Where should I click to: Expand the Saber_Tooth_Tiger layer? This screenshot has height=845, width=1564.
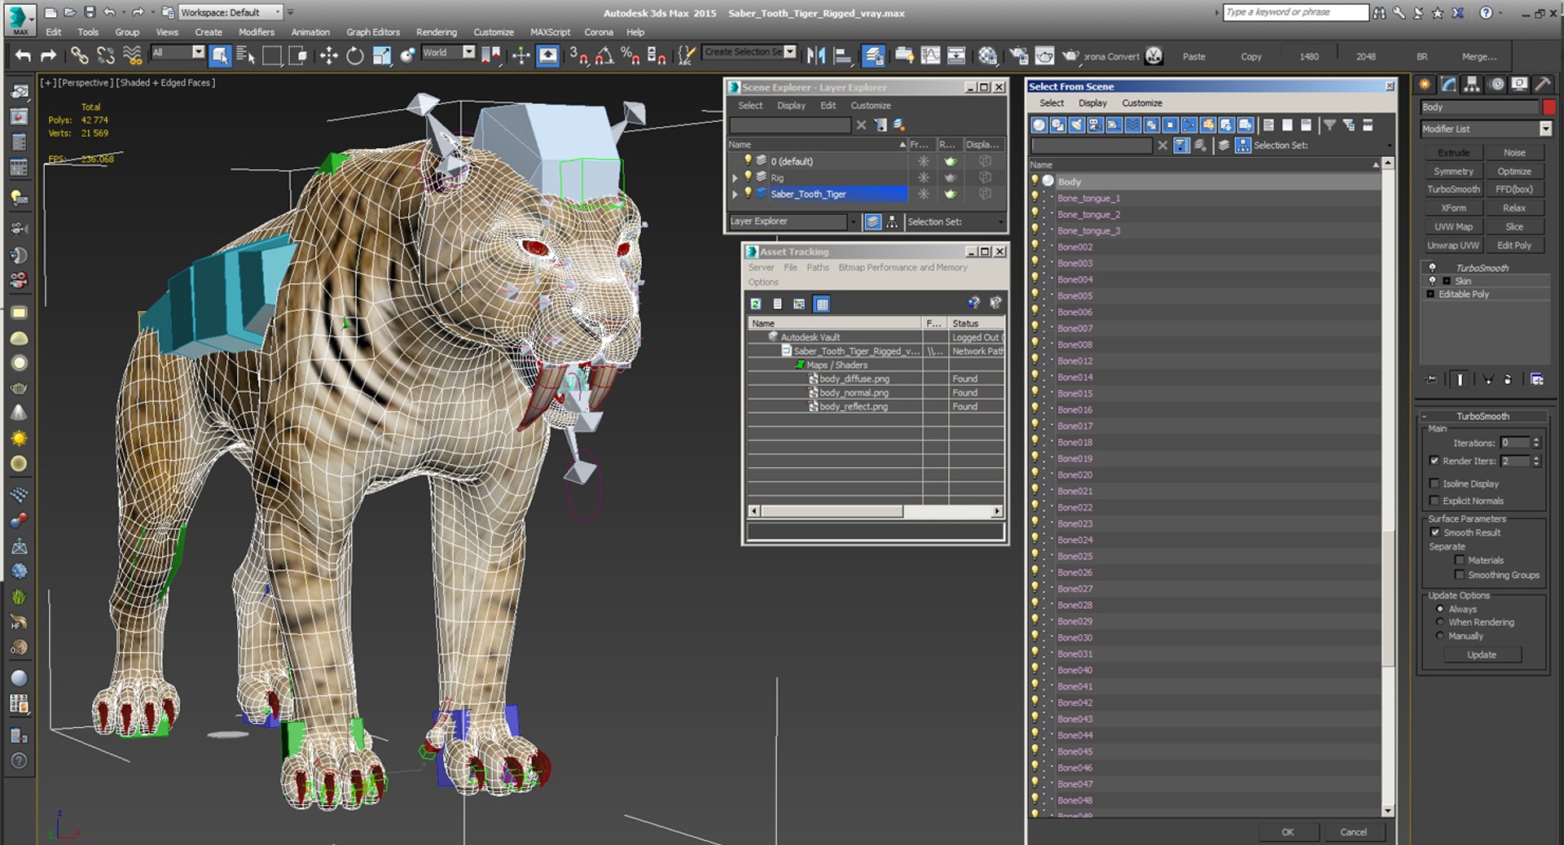(x=735, y=194)
